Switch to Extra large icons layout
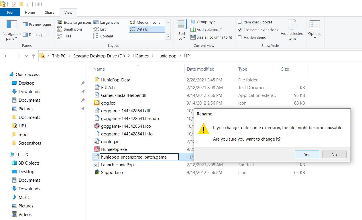362x220 pixels. (74, 22)
